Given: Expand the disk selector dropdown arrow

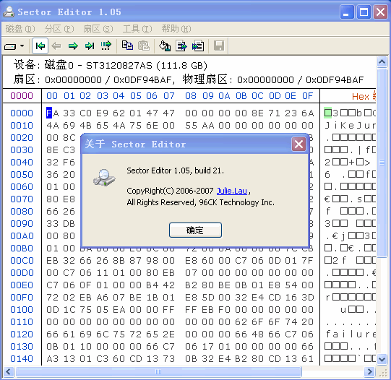Looking at the screenshot, I should coord(22,46).
